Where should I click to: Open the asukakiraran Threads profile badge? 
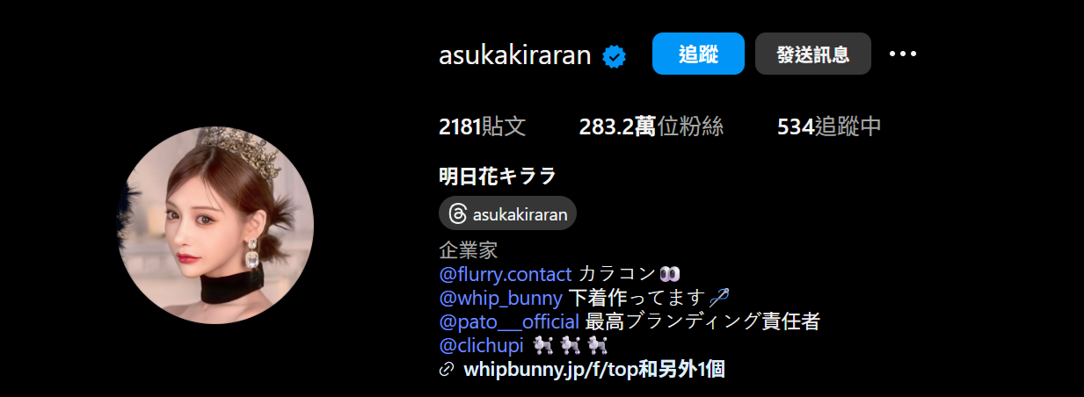pyautogui.click(x=507, y=213)
